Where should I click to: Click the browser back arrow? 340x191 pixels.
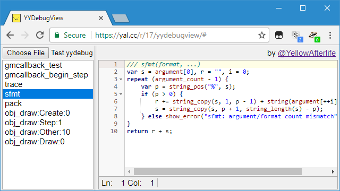[x=10, y=35]
